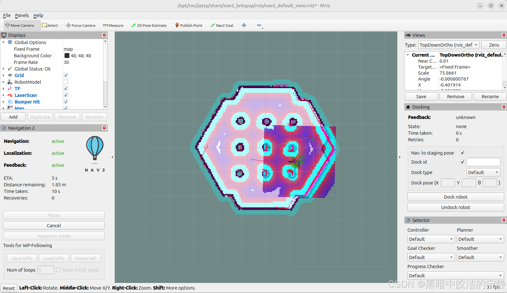Viewport: 507px width, 293px height.
Task: Open the Panels menu
Action: [x=22, y=15]
